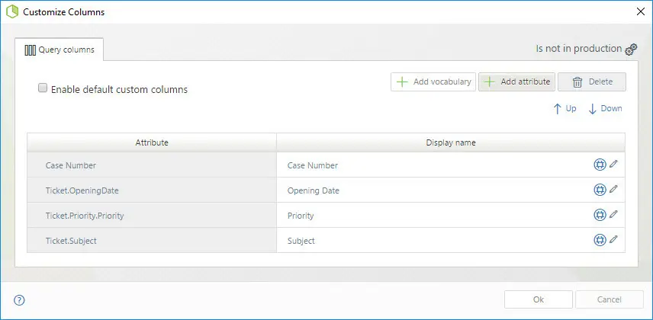Edit Priority display name pencil
Image resolution: width=653 pixels, height=320 pixels.
pyautogui.click(x=613, y=214)
